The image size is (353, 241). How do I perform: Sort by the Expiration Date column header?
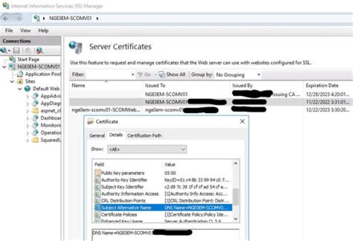(328, 86)
